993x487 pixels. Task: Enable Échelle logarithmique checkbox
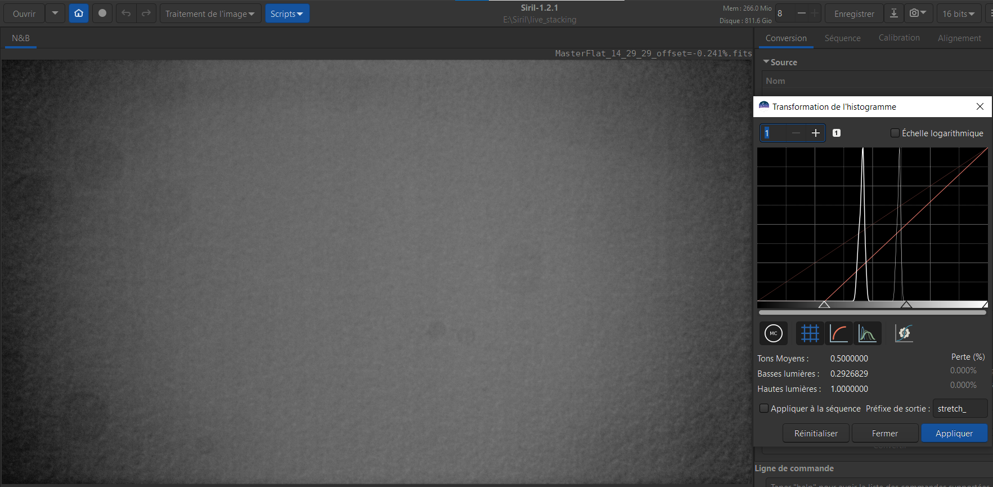[x=895, y=133]
